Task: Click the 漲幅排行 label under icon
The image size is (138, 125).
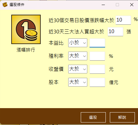Action: pos(26,50)
